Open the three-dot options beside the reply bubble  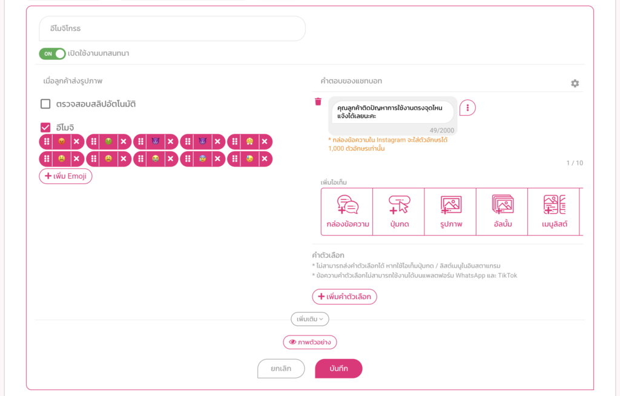tap(467, 108)
